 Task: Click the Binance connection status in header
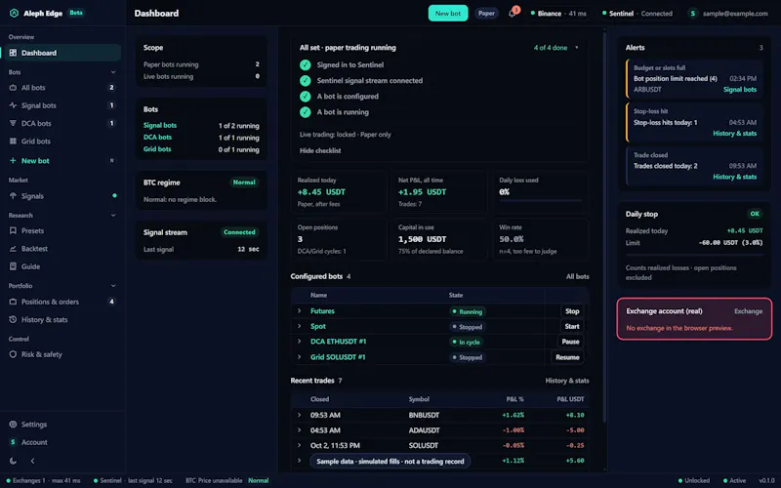tap(558, 14)
